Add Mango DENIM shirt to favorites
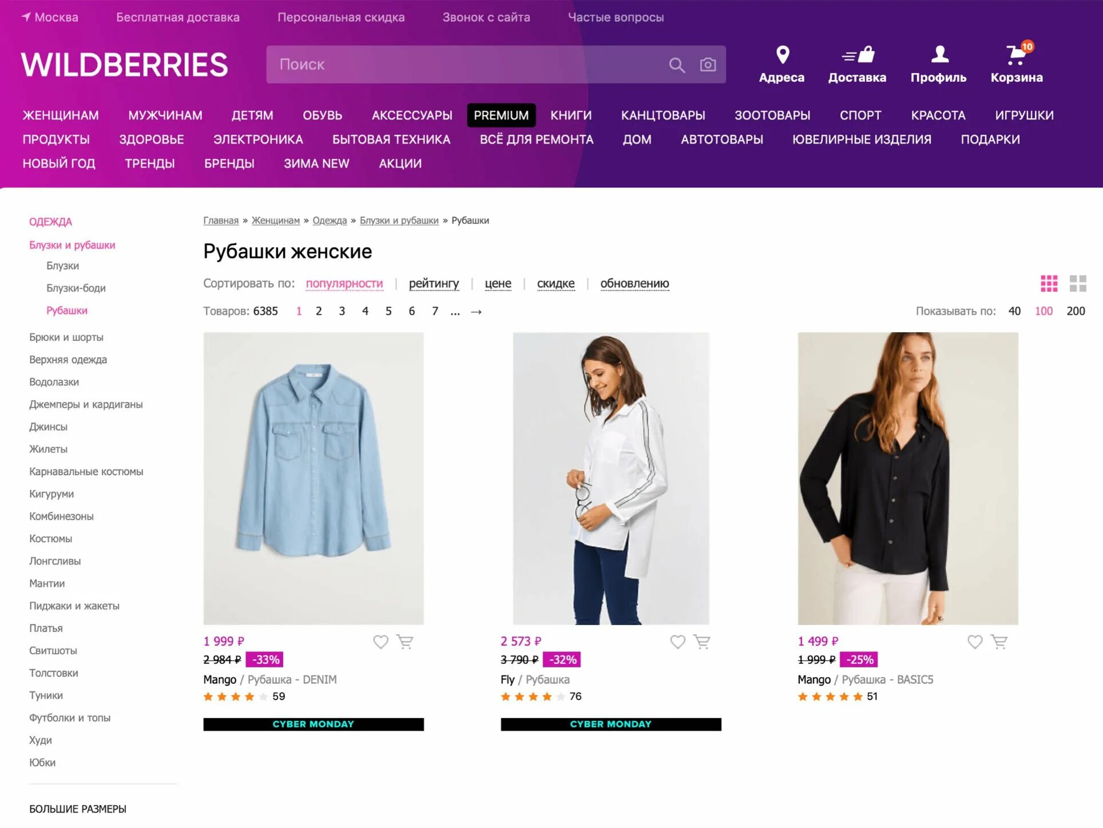 pos(380,642)
